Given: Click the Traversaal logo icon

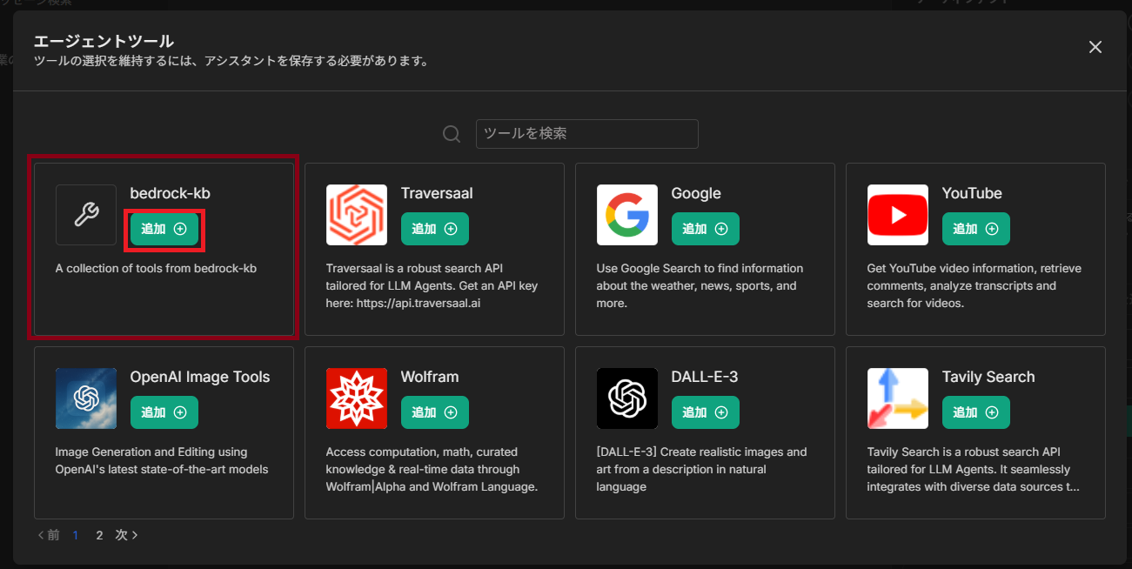Looking at the screenshot, I should (357, 215).
